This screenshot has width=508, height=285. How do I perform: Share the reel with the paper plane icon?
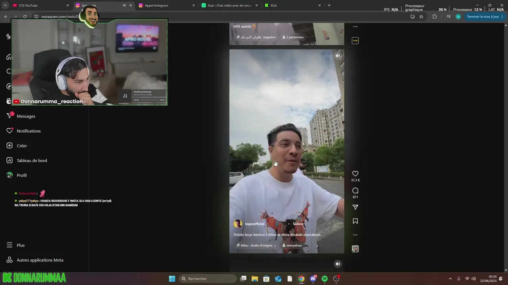(x=355, y=207)
